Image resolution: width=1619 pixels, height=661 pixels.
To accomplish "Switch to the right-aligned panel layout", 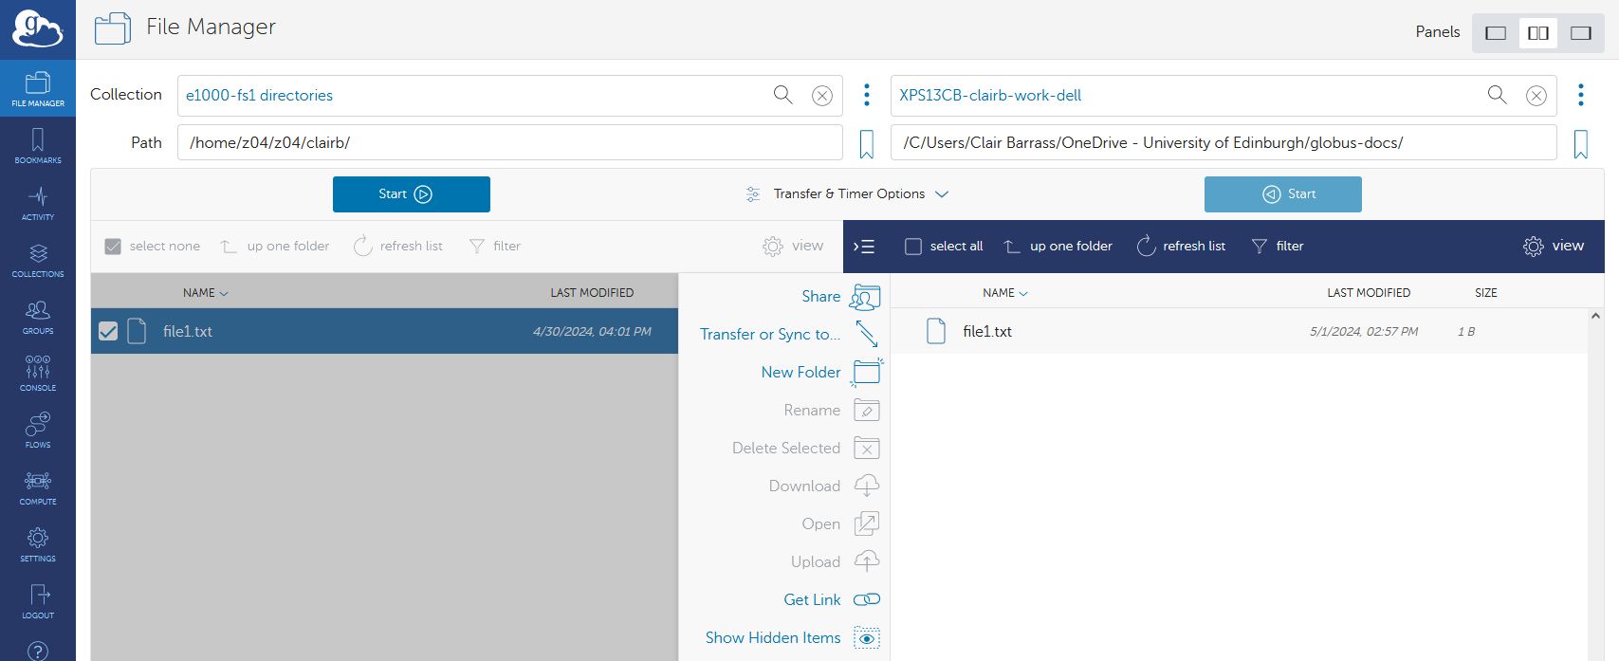I will (1581, 33).
